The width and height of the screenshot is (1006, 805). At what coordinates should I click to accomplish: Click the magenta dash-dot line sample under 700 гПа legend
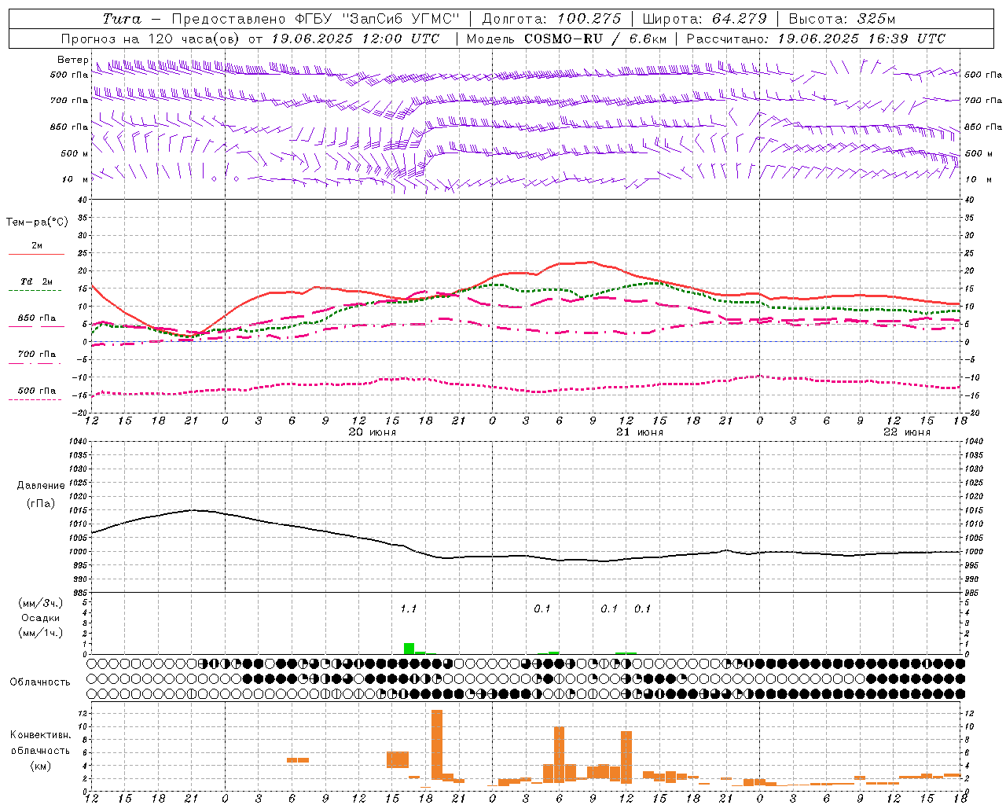(x=36, y=363)
